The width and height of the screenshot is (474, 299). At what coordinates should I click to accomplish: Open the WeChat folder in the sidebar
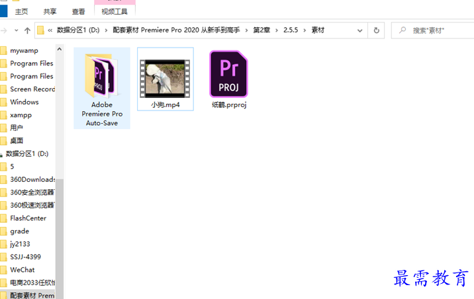23,270
